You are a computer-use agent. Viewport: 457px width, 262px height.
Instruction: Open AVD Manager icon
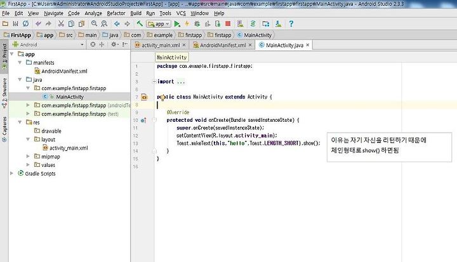(x=240, y=23)
